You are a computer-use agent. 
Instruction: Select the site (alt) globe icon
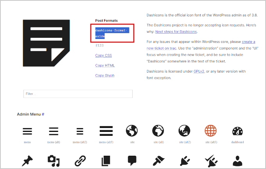158,131
